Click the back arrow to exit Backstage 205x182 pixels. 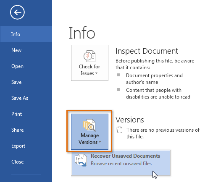tap(17, 12)
